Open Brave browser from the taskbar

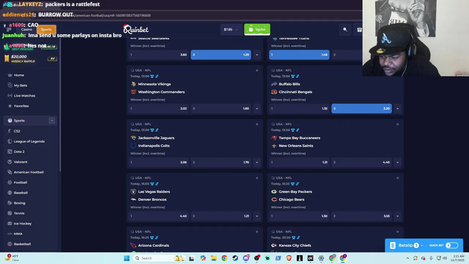[x=289, y=258]
